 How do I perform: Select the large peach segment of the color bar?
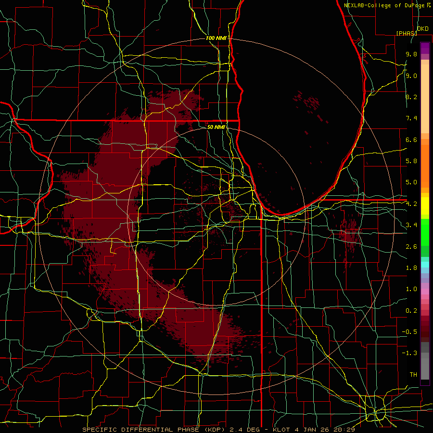pos(425,99)
